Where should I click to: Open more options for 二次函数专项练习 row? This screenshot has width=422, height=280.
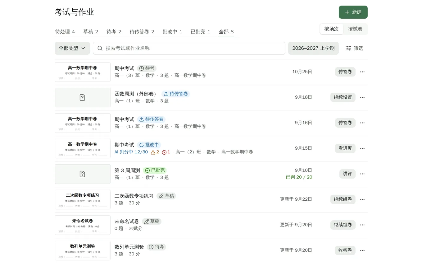362,199
